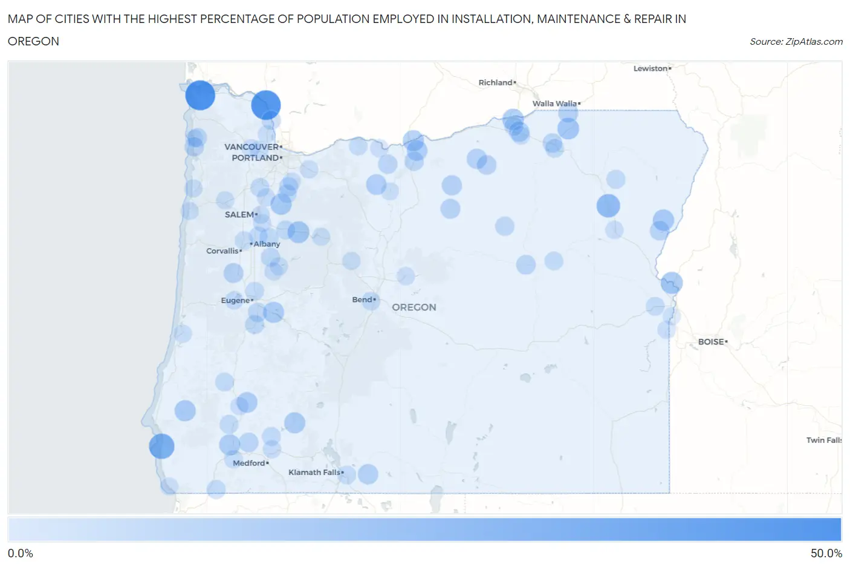Click the Bend city label
This screenshot has height=567, width=850.
[362, 300]
